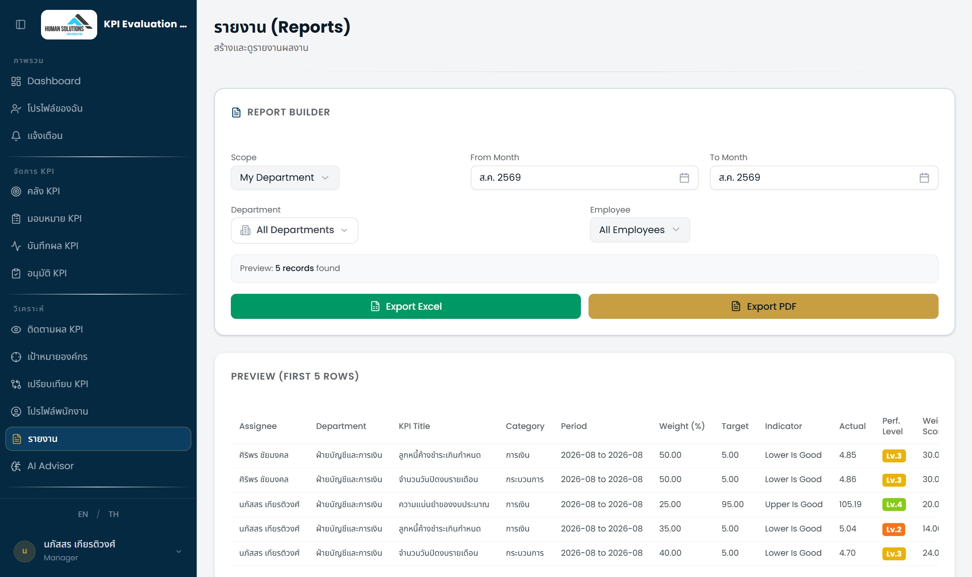Click the เปรียบเทียบ KPI compare icon
Screen dimensions: 972x577
pos(16,384)
